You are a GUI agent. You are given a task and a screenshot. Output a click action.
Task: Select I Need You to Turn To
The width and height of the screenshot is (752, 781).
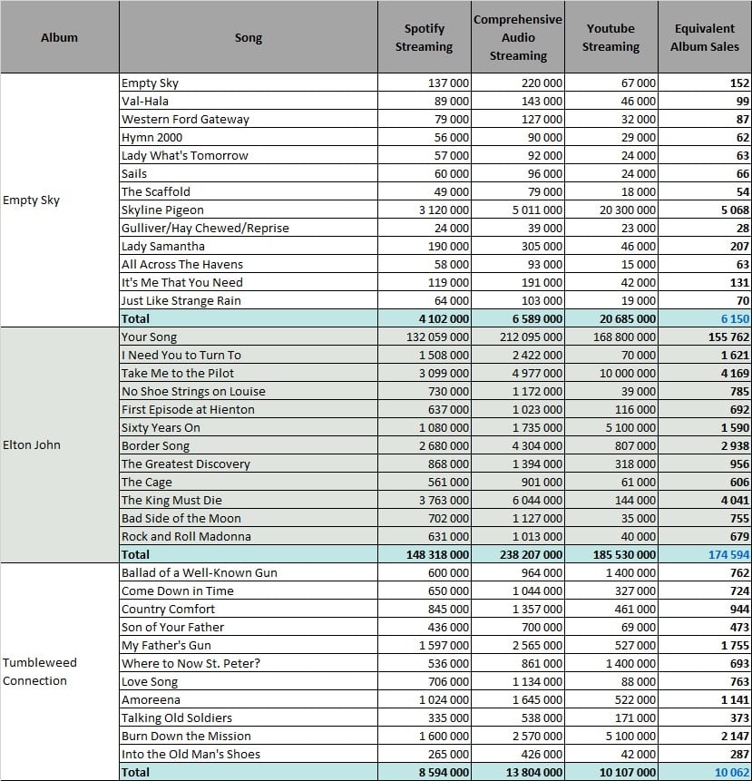[x=248, y=356]
